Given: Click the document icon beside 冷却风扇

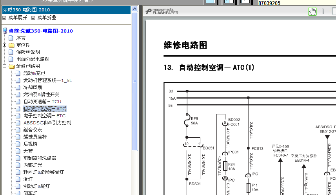Looking at the screenshot, I should [18, 87].
